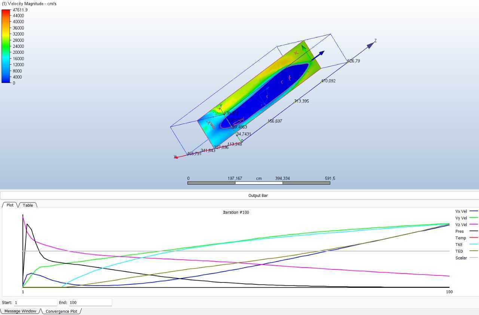Open the Convergence Plot tab
The width and height of the screenshot is (479, 315).
tap(61, 311)
